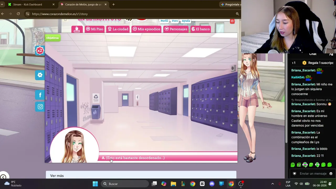The image size is (336, 189).
Task: Open the school book home icon
Action: tap(77, 29)
